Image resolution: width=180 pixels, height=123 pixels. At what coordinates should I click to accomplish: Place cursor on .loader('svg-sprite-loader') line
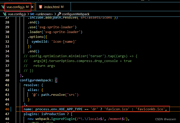click(55, 32)
